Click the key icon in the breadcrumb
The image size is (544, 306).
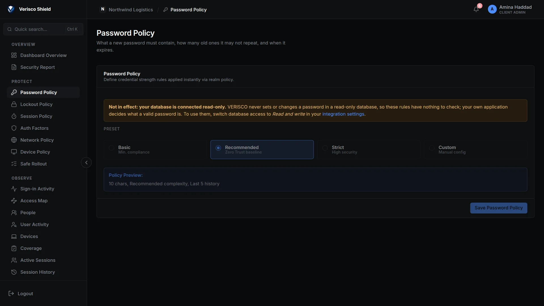166,10
